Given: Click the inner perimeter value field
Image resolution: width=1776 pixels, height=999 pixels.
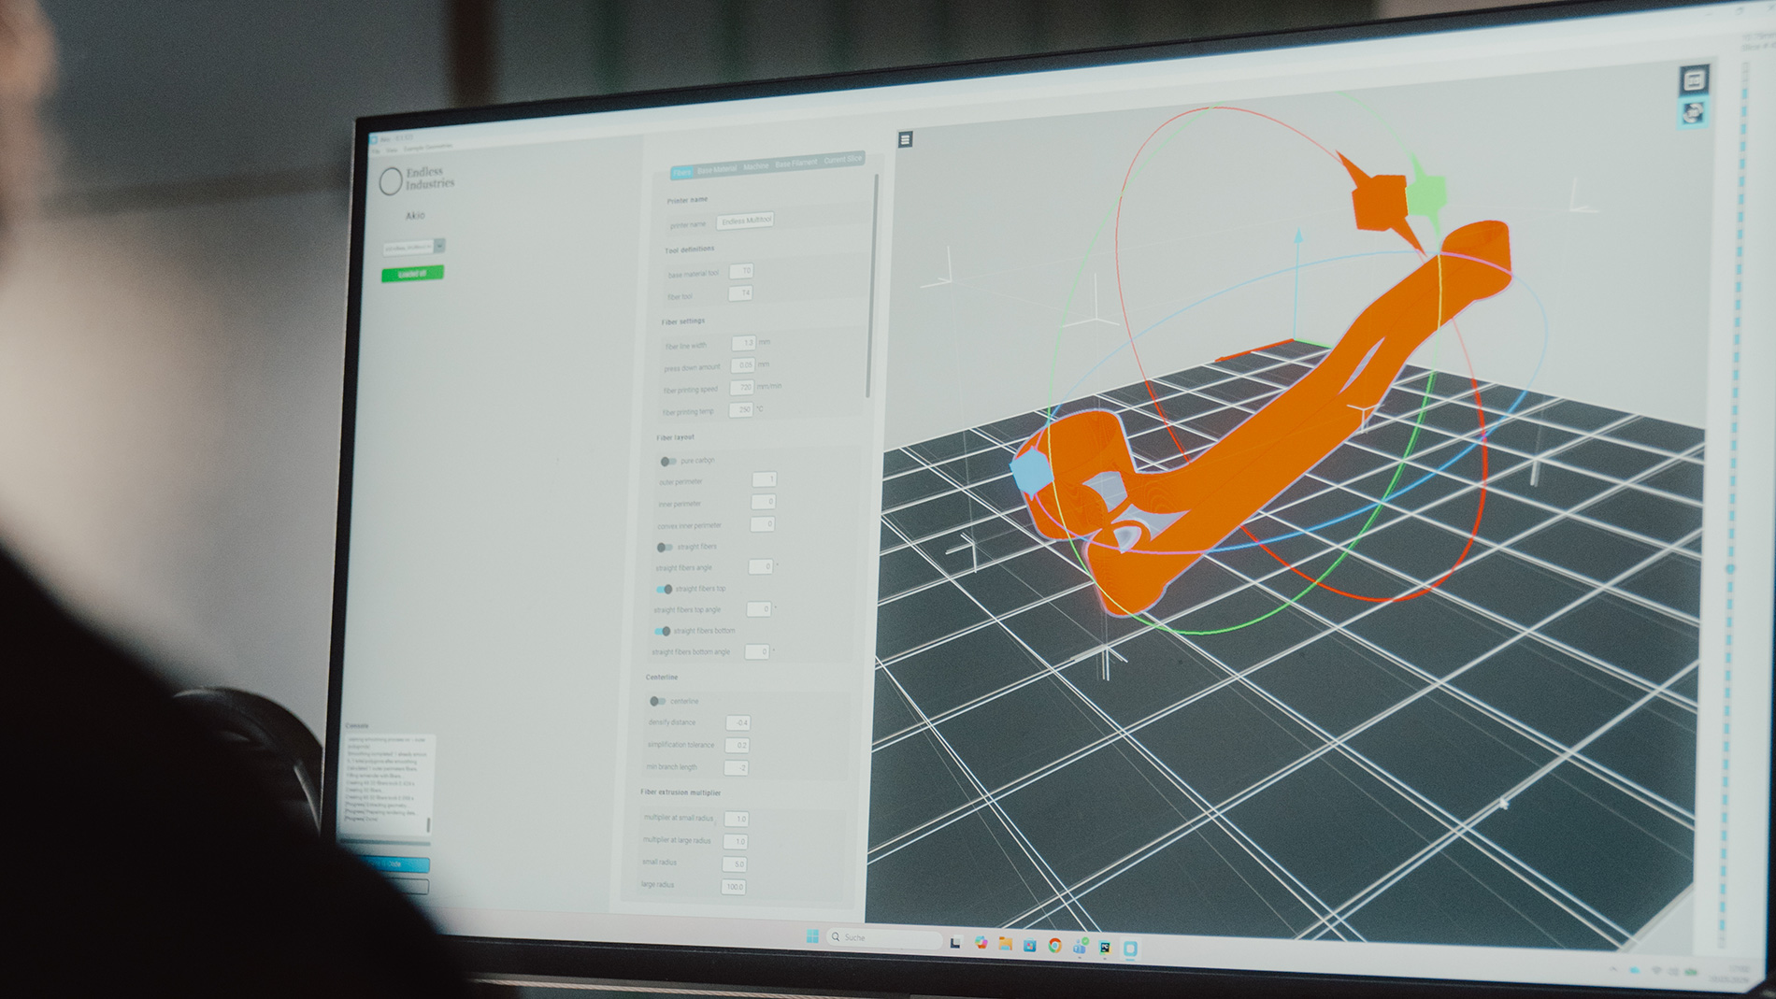Looking at the screenshot, I should pos(764,502).
